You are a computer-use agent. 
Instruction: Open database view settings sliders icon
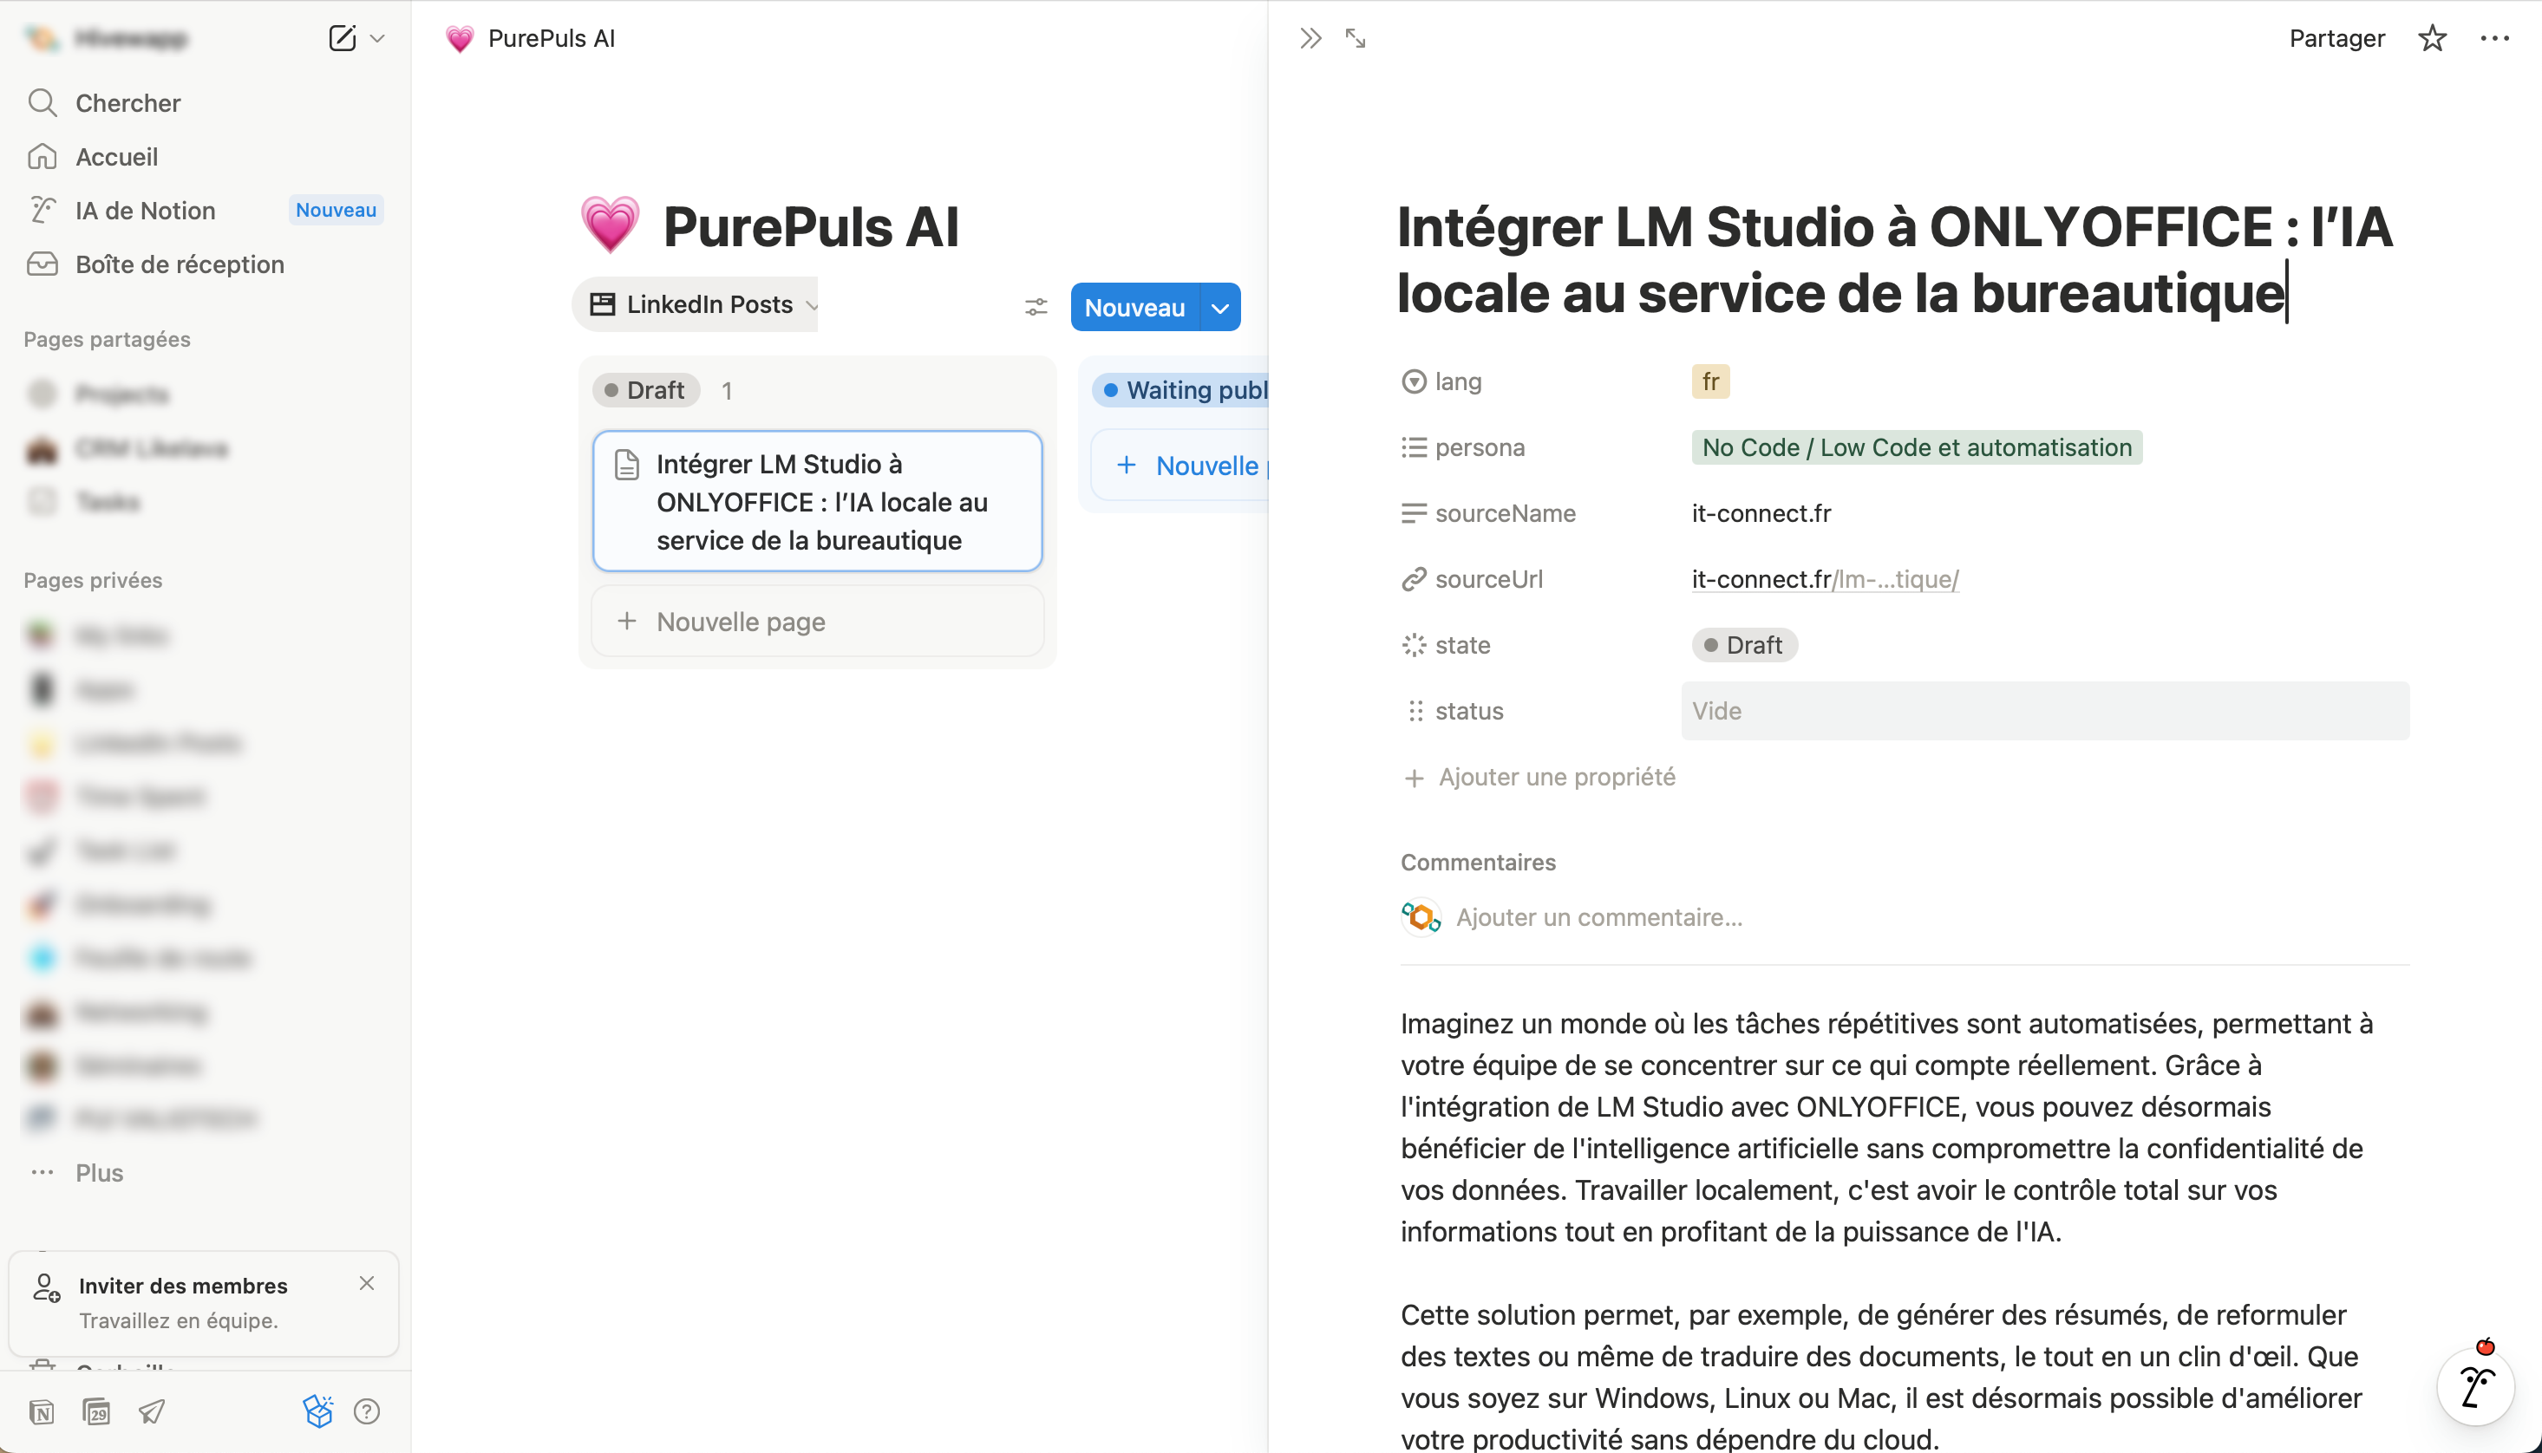tap(1036, 306)
